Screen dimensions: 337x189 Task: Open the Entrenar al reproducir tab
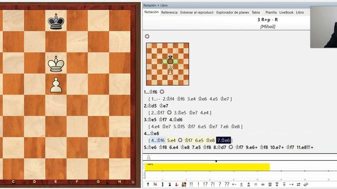(x=197, y=13)
